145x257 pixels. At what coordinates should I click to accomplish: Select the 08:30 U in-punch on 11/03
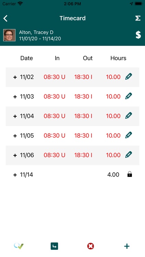54,97
